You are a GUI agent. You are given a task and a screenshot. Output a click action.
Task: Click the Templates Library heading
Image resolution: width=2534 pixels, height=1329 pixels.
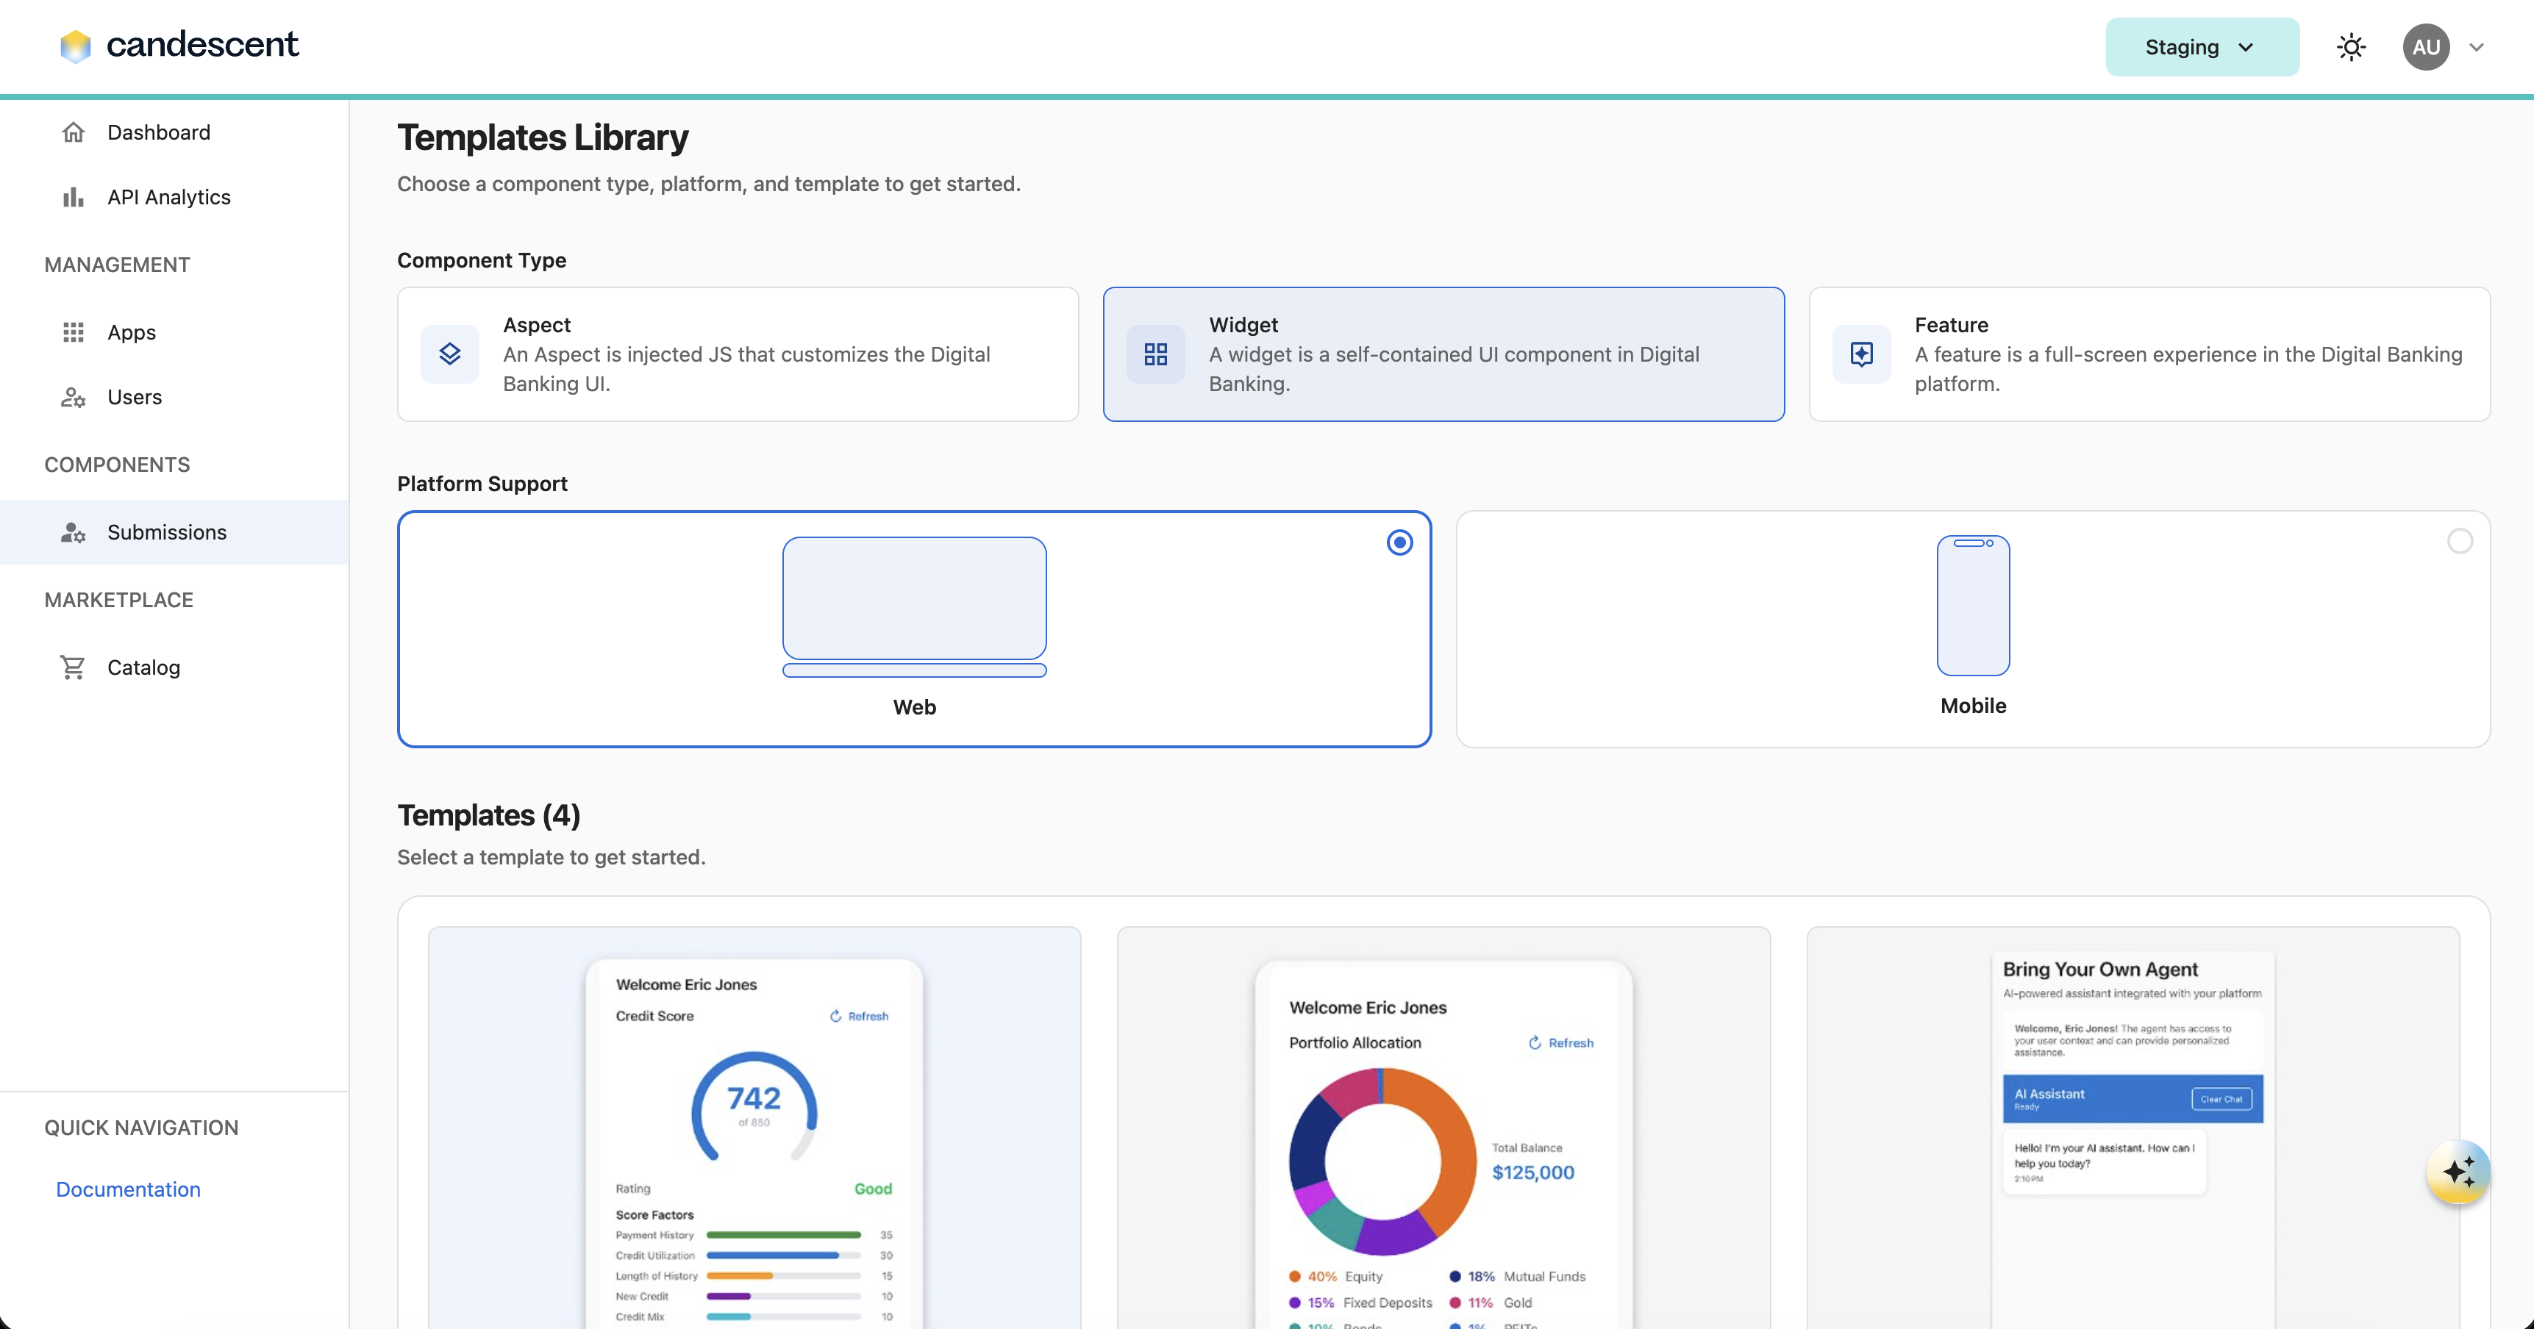point(542,137)
